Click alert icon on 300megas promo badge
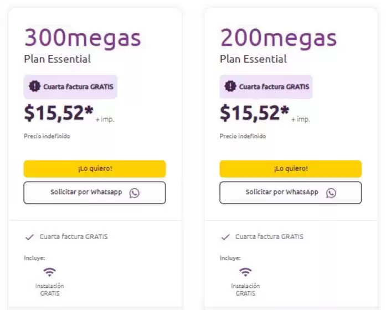 coord(35,86)
